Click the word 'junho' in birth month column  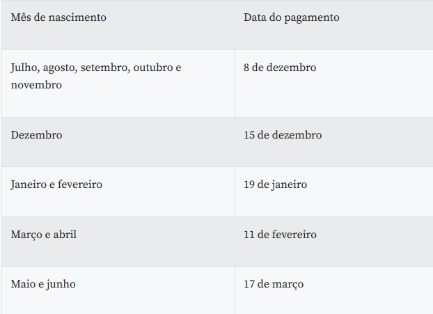coord(61,284)
